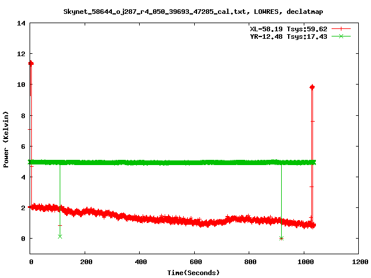Click the plot title text at top
371x278 pixels.
pos(193,12)
